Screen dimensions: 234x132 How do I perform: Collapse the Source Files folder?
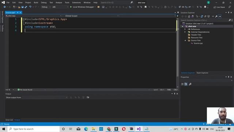coord(185,41)
